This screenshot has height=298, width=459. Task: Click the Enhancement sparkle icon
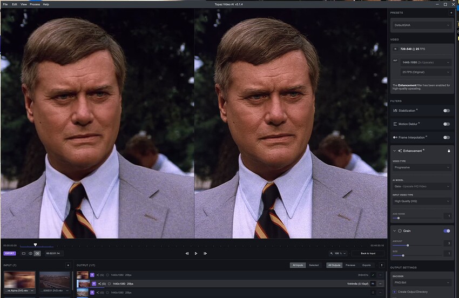[400, 151]
